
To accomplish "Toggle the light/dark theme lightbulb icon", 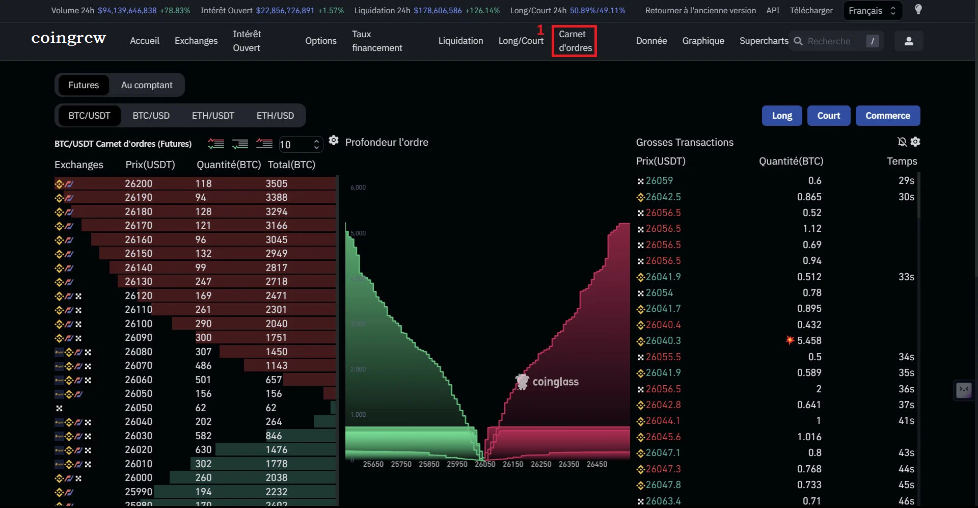I will [x=918, y=10].
